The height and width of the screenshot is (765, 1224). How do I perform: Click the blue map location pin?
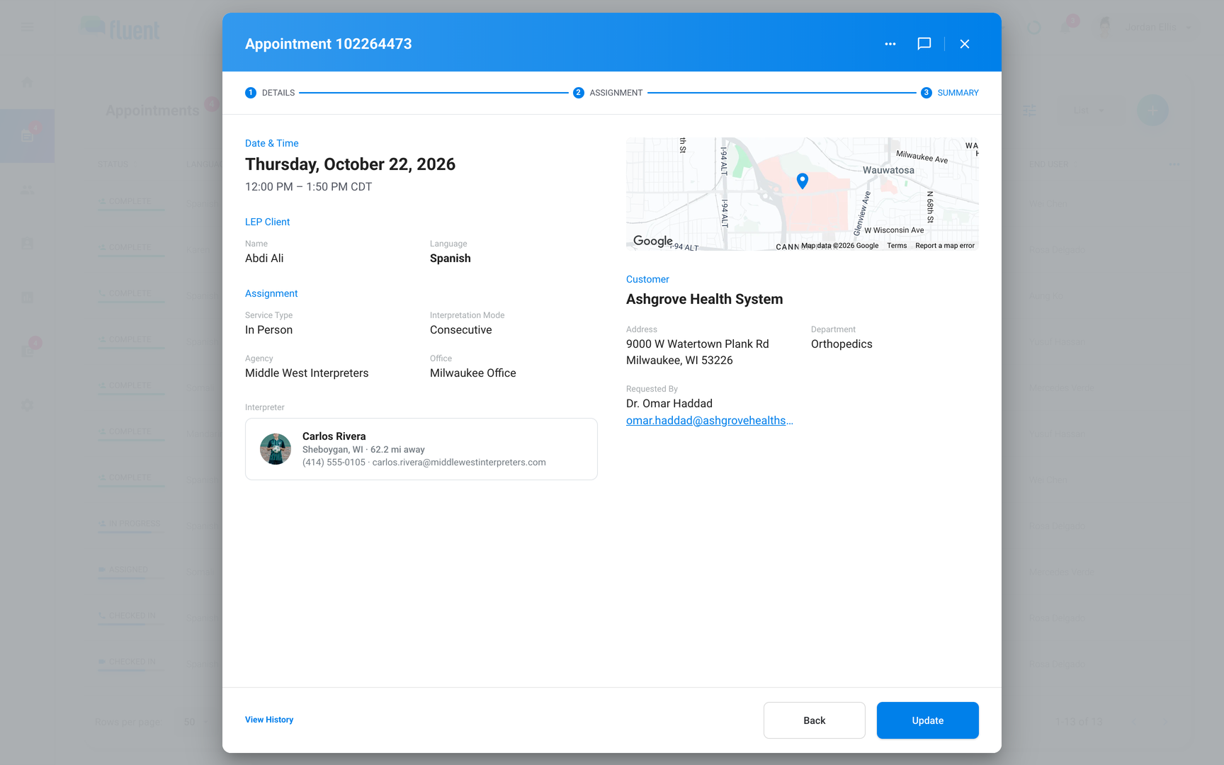pos(803,181)
